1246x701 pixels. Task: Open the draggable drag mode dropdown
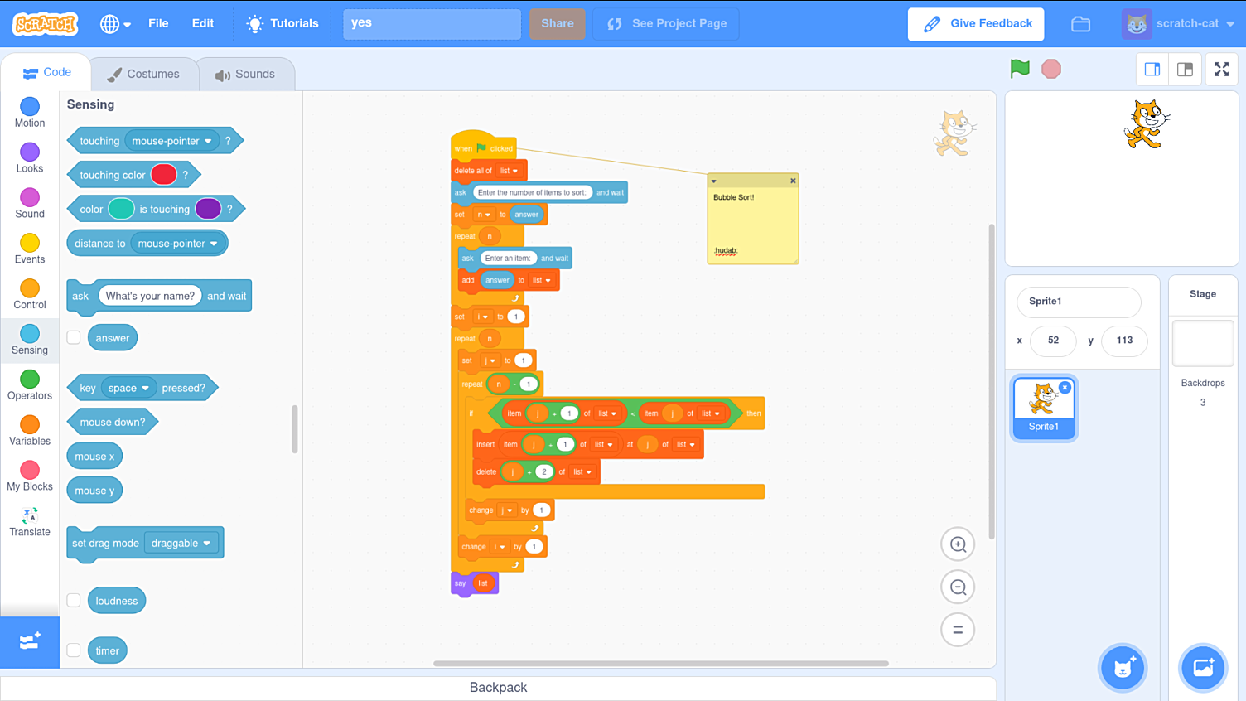coord(181,544)
